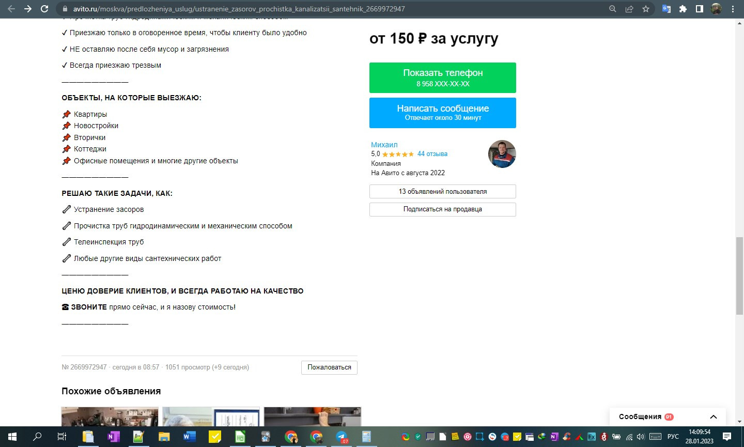Open the Chrome profile avatar
The image size is (744, 447).
716,9
